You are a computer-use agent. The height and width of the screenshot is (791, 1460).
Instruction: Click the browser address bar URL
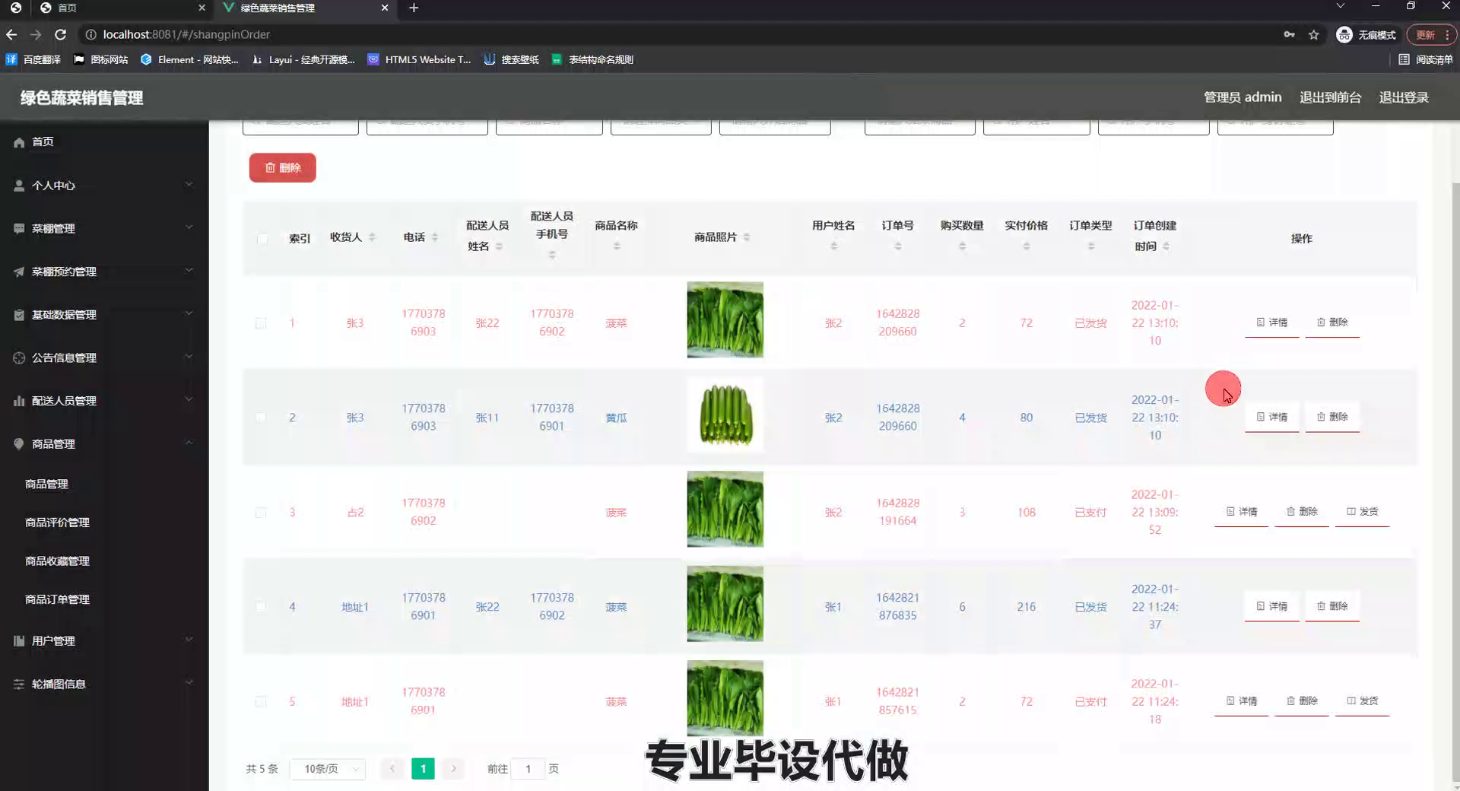[186, 34]
